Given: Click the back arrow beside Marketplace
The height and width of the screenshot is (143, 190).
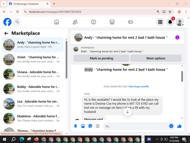Looking at the screenshot, I should 6,33.
